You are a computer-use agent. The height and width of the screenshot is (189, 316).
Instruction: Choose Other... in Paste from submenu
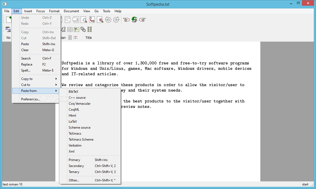coord(90,180)
